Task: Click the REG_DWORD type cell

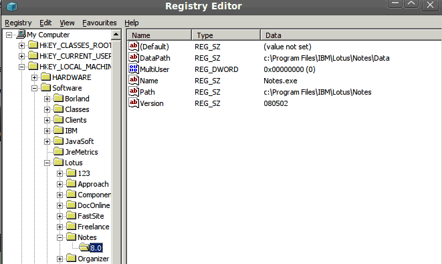Action: [216, 69]
